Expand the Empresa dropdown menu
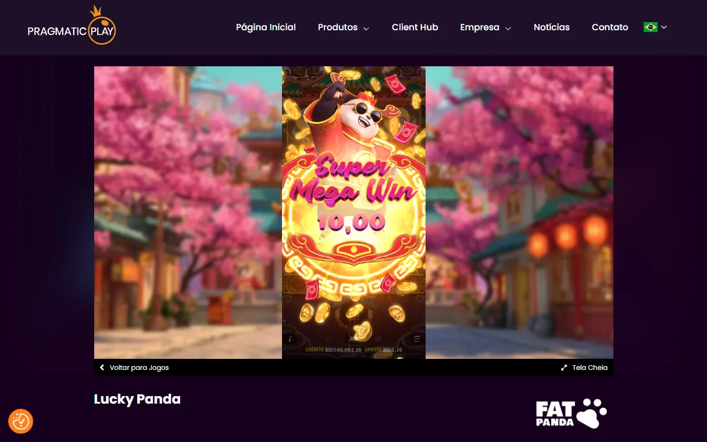Screen dimensions: 707x442 [485, 27]
